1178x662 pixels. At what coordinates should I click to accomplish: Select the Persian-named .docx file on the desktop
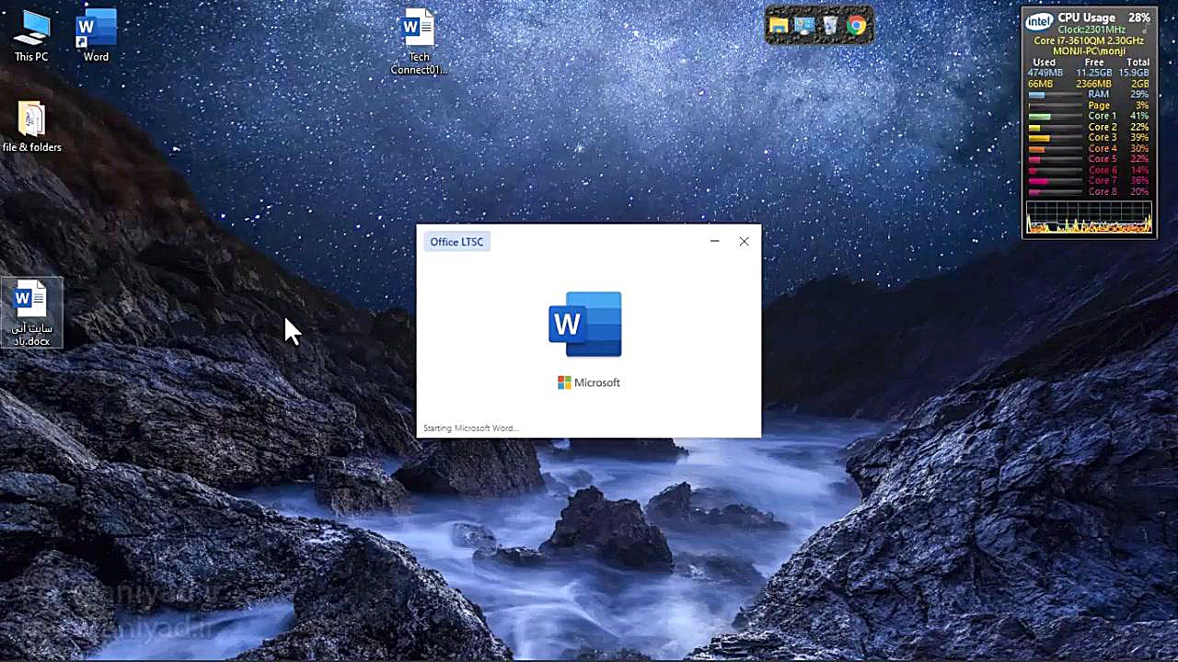31,314
